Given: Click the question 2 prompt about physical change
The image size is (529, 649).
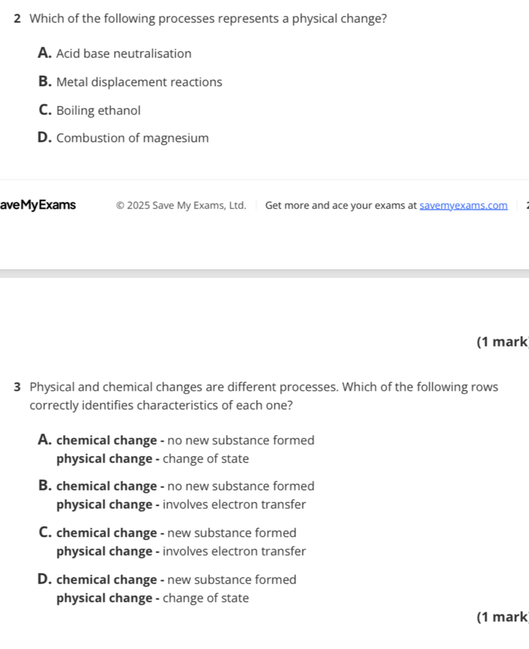Looking at the screenshot, I should (x=208, y=19).
